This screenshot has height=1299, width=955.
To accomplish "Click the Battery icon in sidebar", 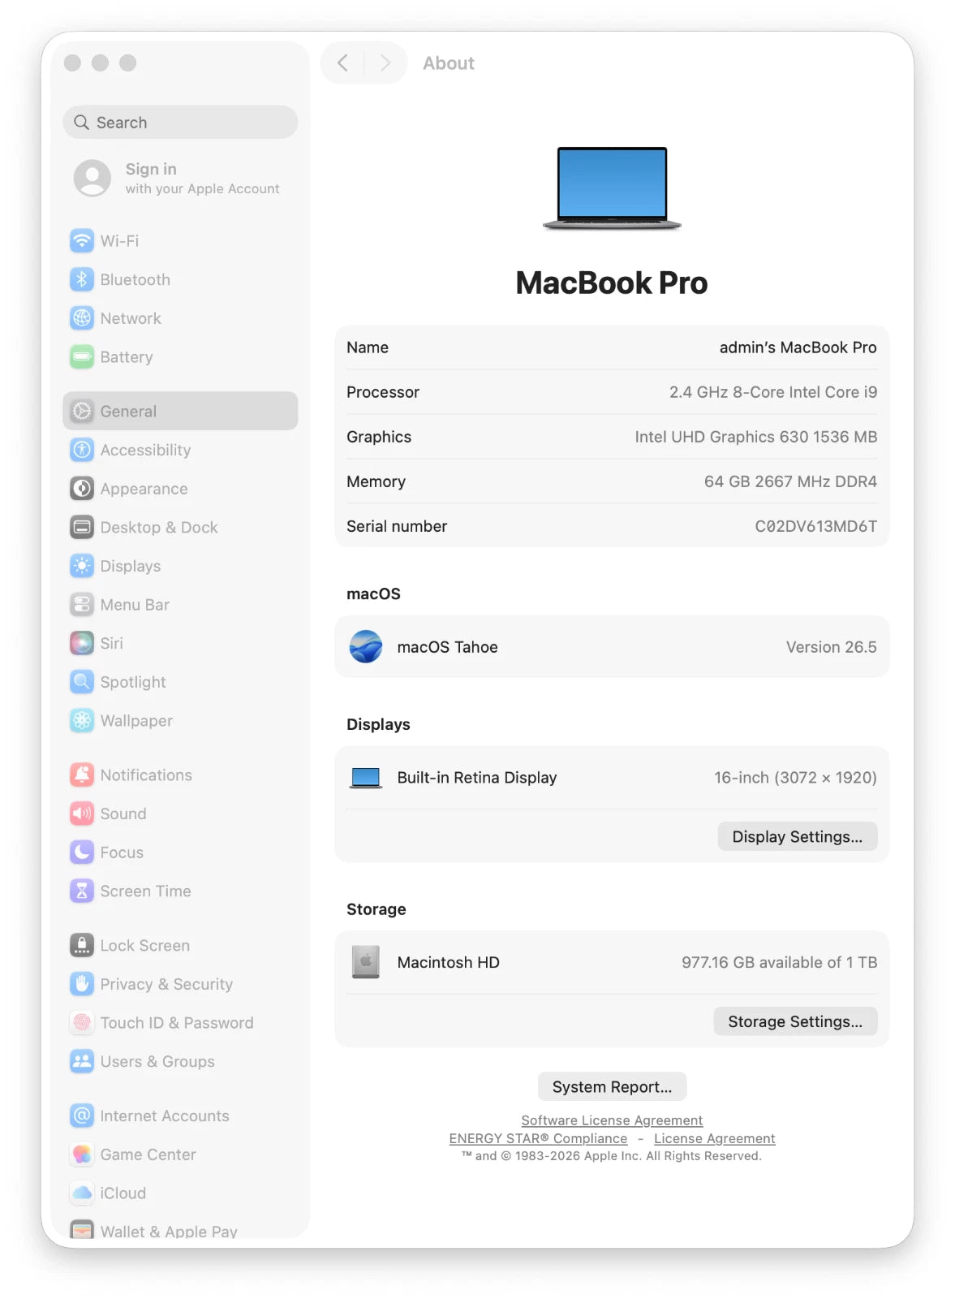I will point(82,356).
